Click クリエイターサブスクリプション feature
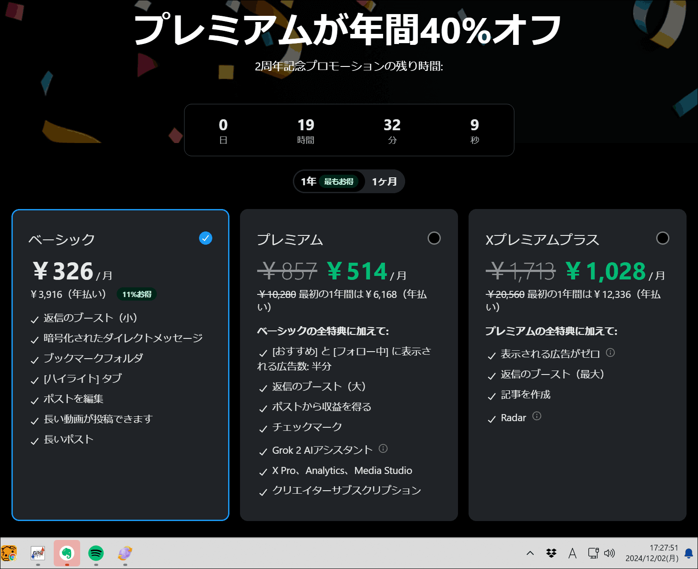The image size is (698, 569). coord(347,490)
